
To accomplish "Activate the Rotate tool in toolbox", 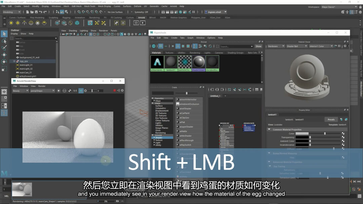I will (x=4, y=62).
